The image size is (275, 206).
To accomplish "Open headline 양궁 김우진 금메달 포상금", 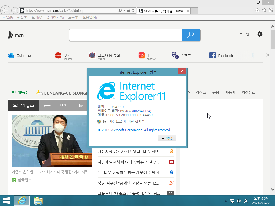I will tap(128, 183).
